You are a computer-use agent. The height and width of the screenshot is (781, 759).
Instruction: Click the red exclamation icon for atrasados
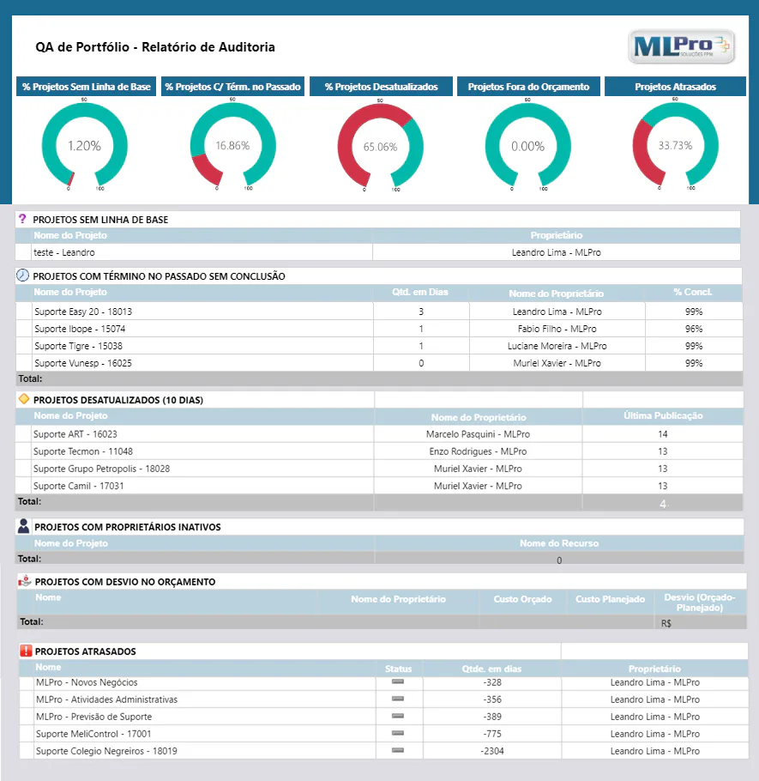coord(26,651)
